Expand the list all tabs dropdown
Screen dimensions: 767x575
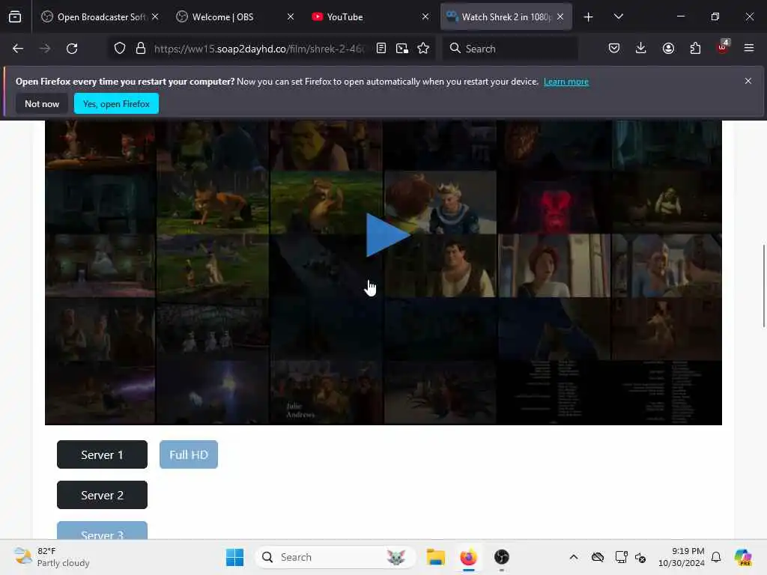click(618, 17)
